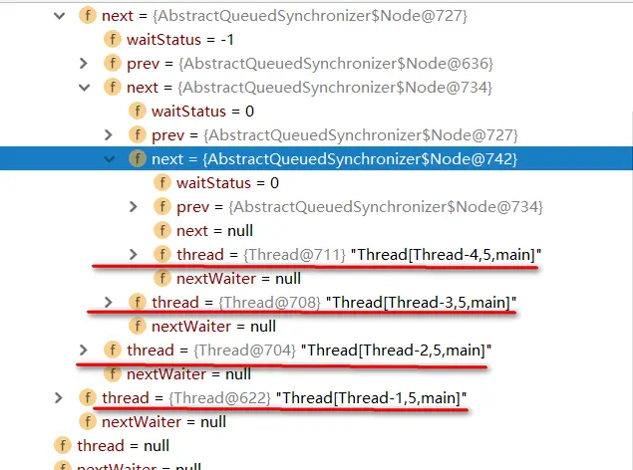Click field icon beside thread = null
Viewport: 633px width, 470px height.
(63, 445)
